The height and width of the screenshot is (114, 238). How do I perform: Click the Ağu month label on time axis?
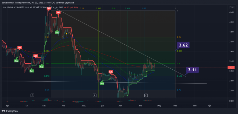click(x=210, y=105)
